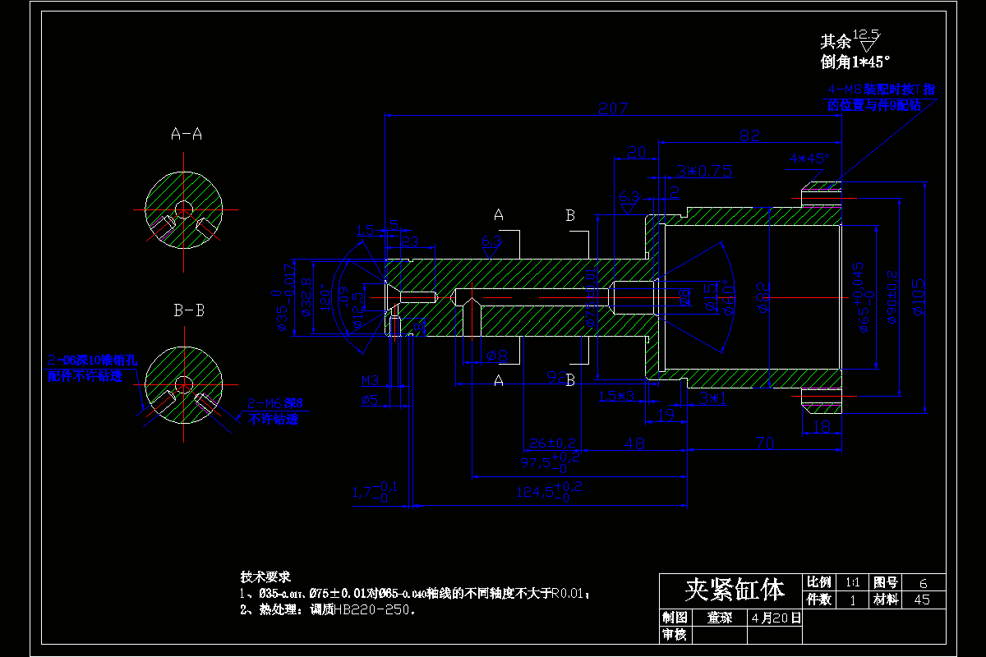Click the groove dimension '3*1'

coord(712,398)
